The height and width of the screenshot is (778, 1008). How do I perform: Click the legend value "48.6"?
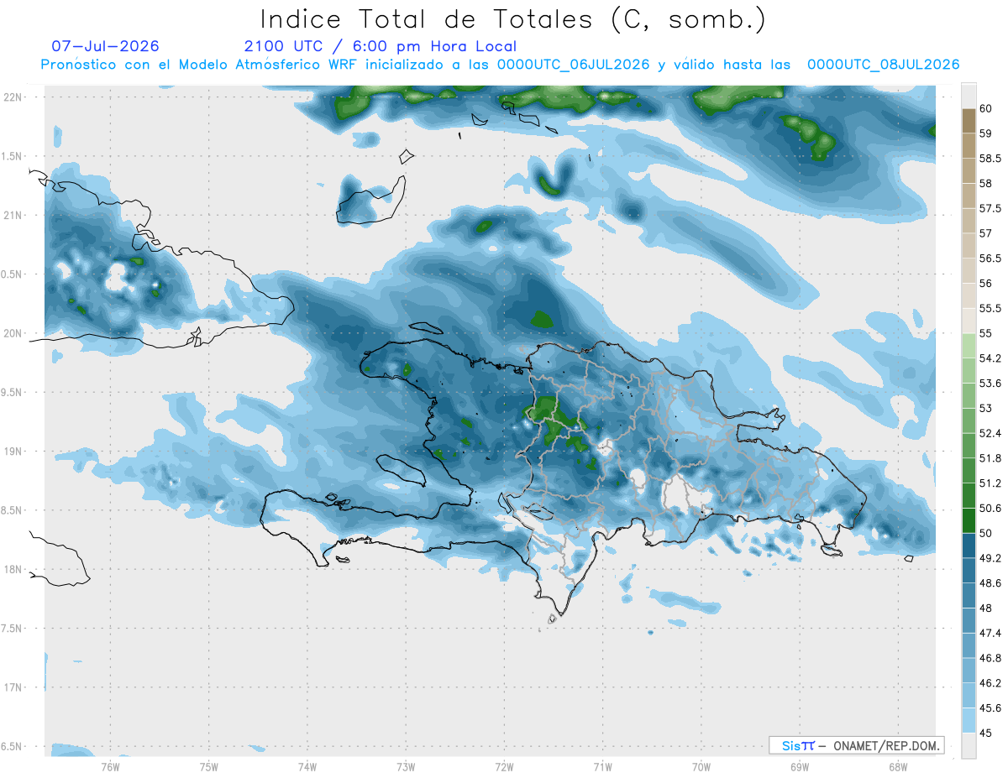pos(990,582)
